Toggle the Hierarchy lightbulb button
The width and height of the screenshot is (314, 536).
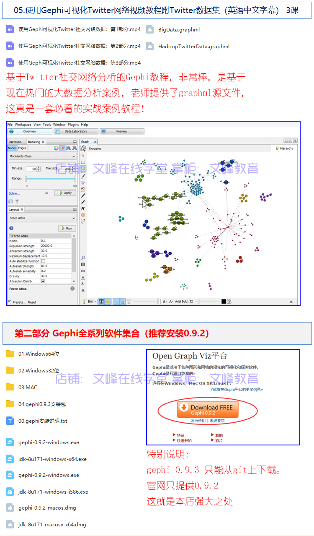tap(285, 148)
